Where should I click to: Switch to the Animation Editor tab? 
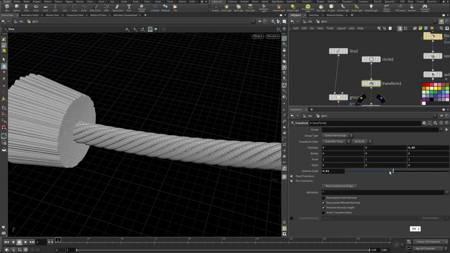[29, 15]
